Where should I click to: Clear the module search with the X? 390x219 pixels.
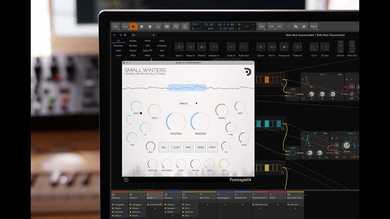[x=154, y=35]
